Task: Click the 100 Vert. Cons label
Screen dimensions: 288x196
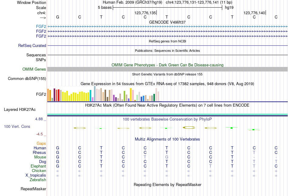Action: [x=17, y=126]
